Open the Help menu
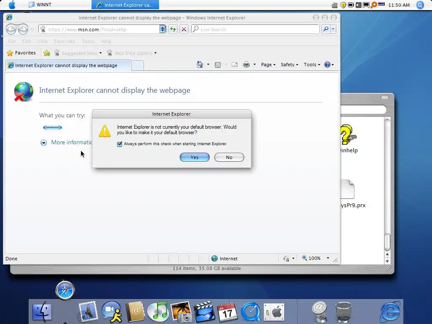 point(106,41)
